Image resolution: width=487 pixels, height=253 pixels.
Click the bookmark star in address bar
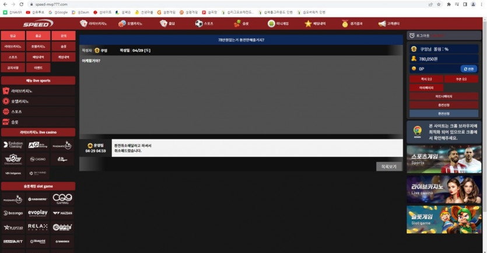pyautogui.click(x=439, y=4)
